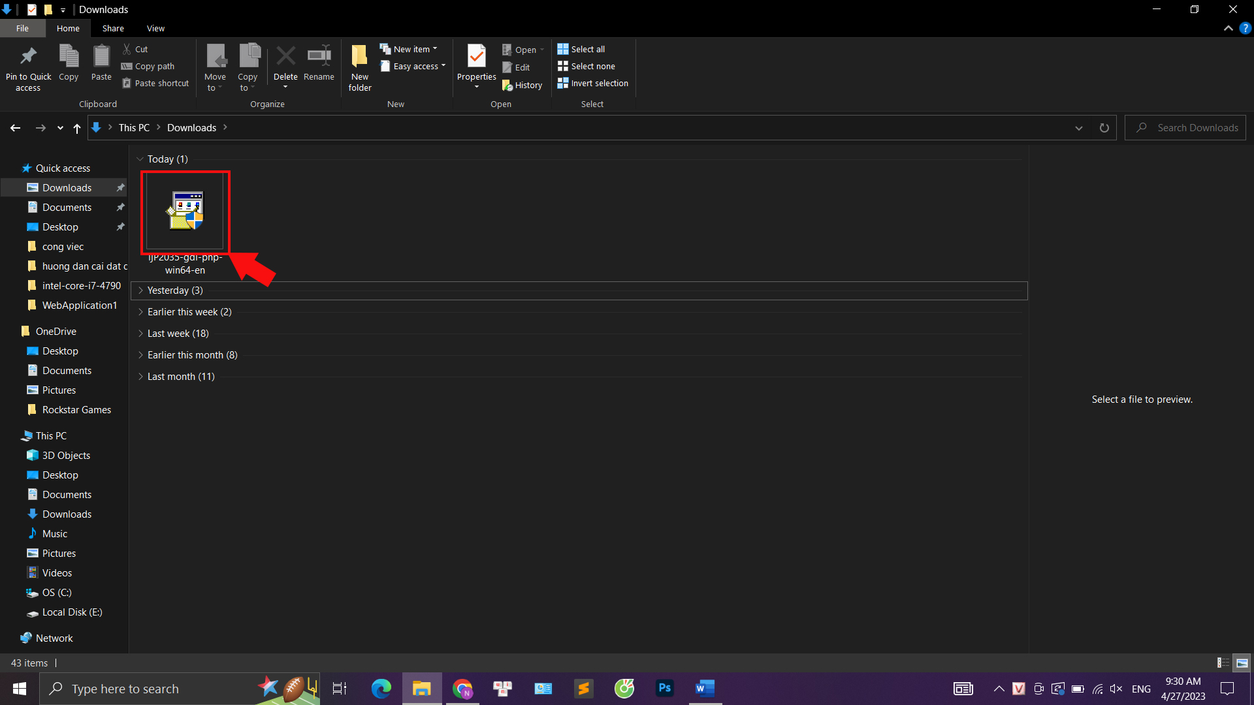Switch to the Share tab
Image resolution: width=1254 pixels, height=705 pixels.
113,28
